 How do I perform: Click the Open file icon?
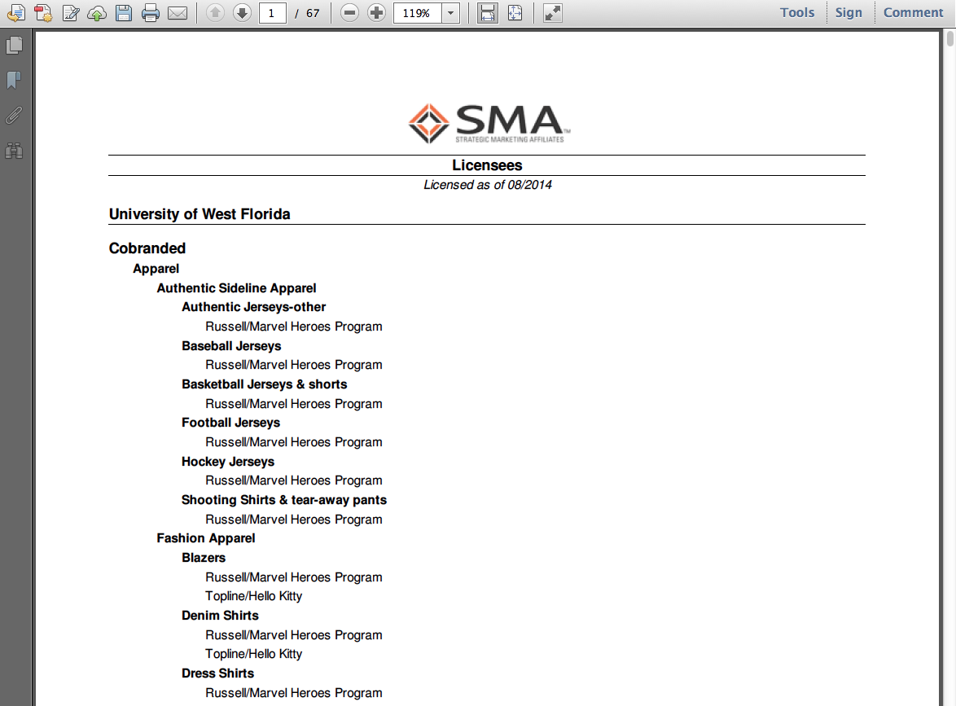[x=15, y=13]
